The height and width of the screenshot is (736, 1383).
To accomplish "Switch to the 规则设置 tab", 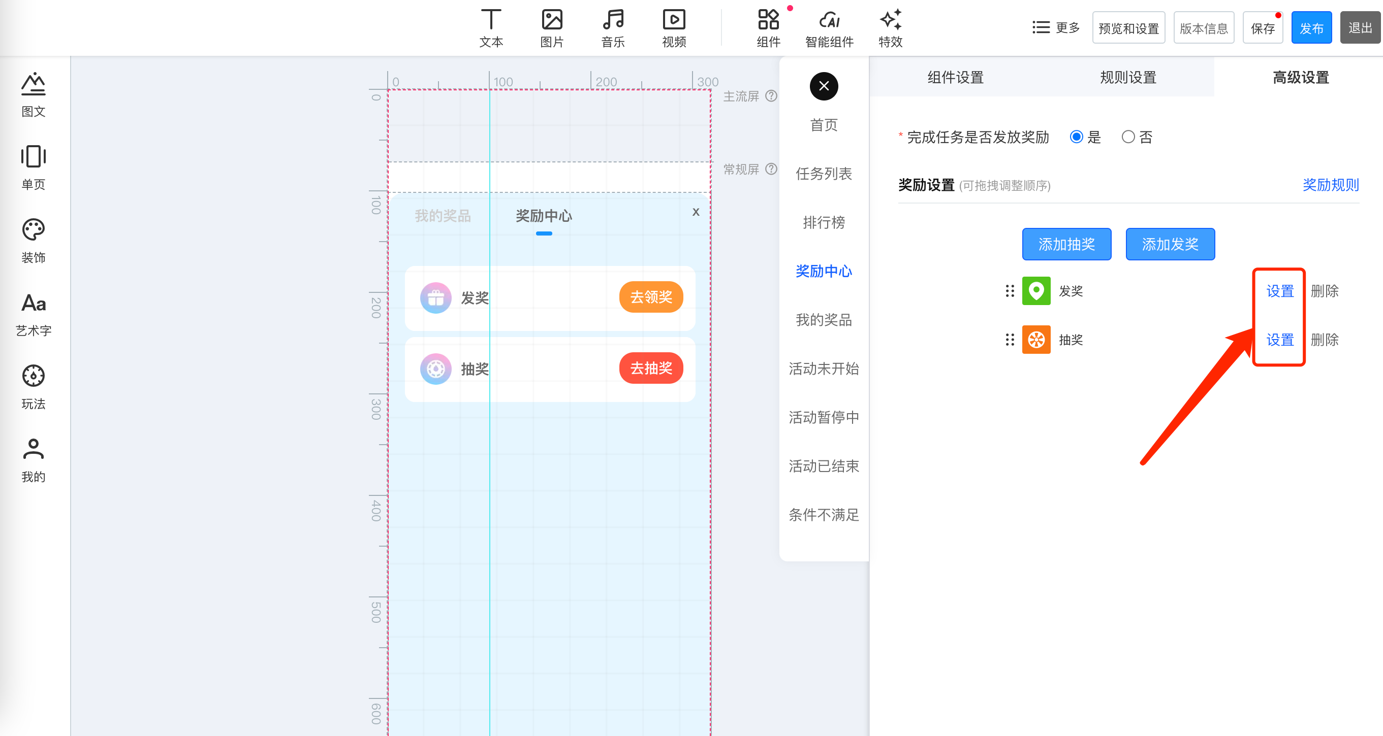I will click(x=1127, y=77).
